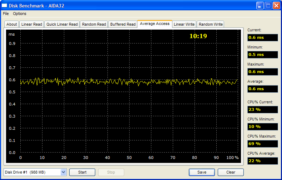Expand the Disk Drive #1 dropdown arrow
The image size is (282, 180).
click(64, 173)
